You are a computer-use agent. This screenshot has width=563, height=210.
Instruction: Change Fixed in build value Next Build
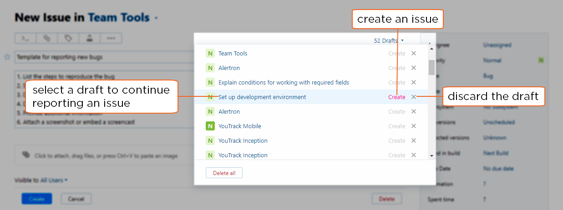pos(496,153)
